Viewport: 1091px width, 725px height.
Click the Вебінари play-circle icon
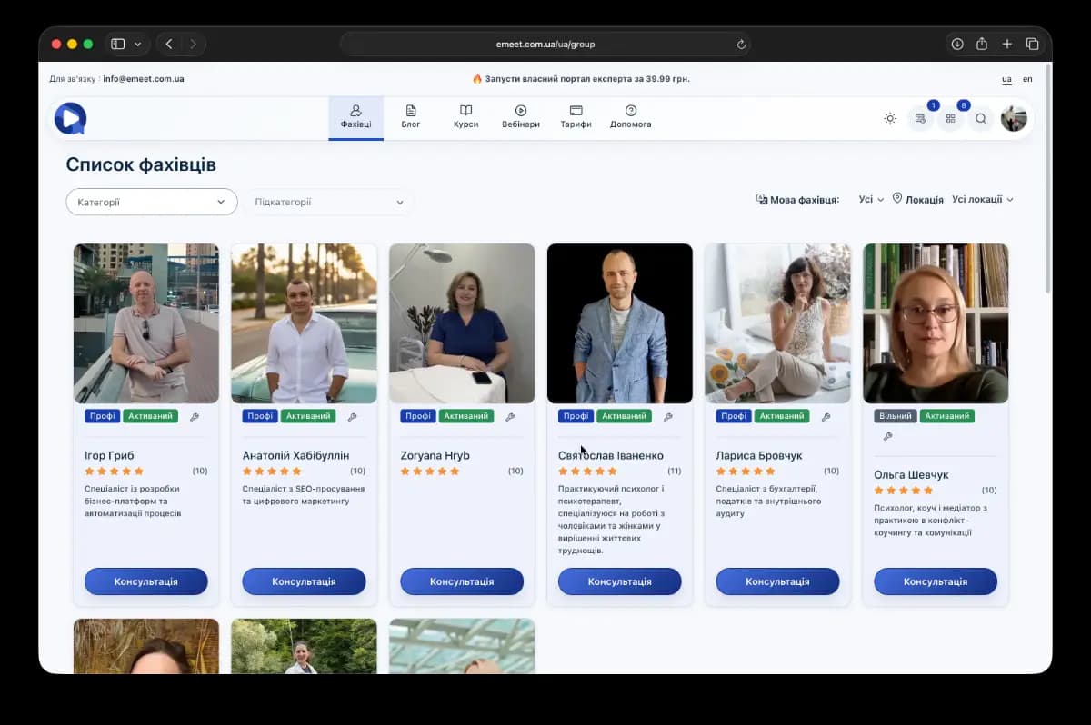520,111
